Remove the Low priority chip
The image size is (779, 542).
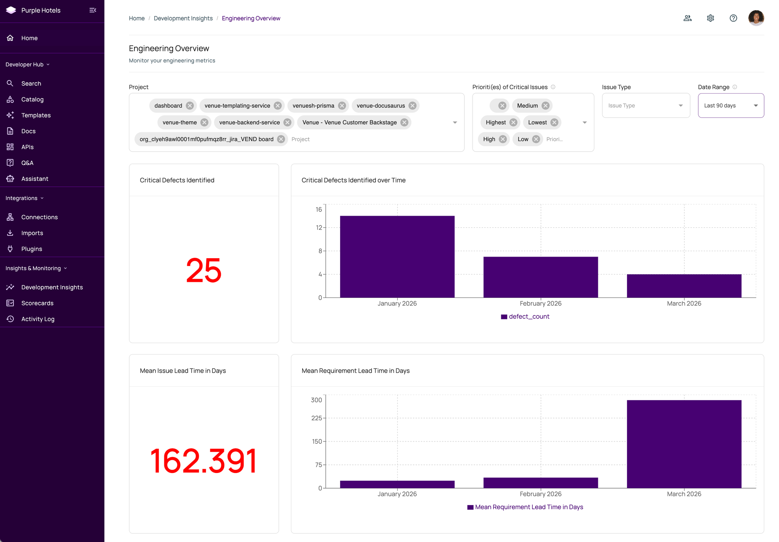[536, 139]
